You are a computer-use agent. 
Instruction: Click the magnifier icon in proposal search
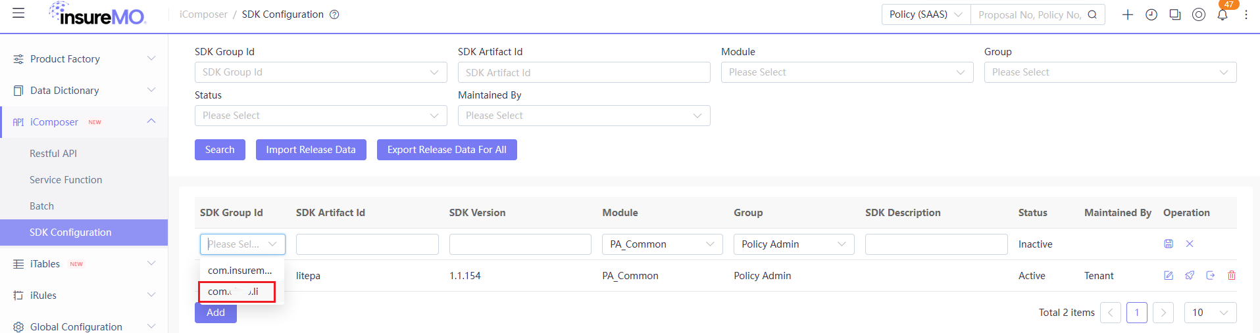[1092, 14]
